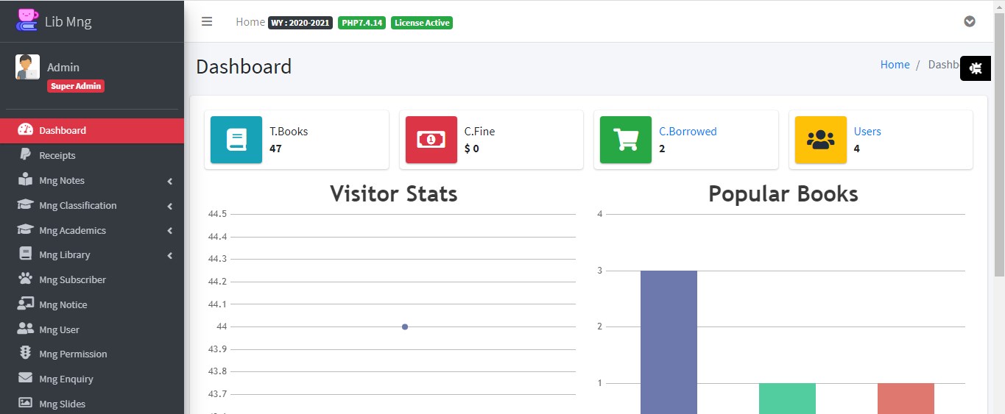Viewport: 1005px width, 414px height.
Task: Click the Mng Notes book reader icon
Action: point(26,179)
